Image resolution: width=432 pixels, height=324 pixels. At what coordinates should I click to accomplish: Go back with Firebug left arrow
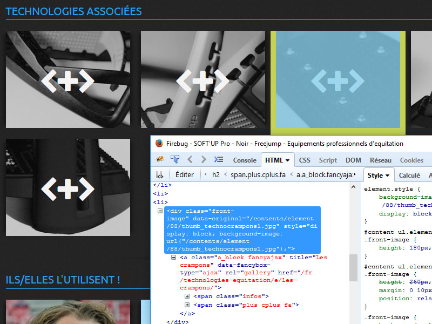190,159
